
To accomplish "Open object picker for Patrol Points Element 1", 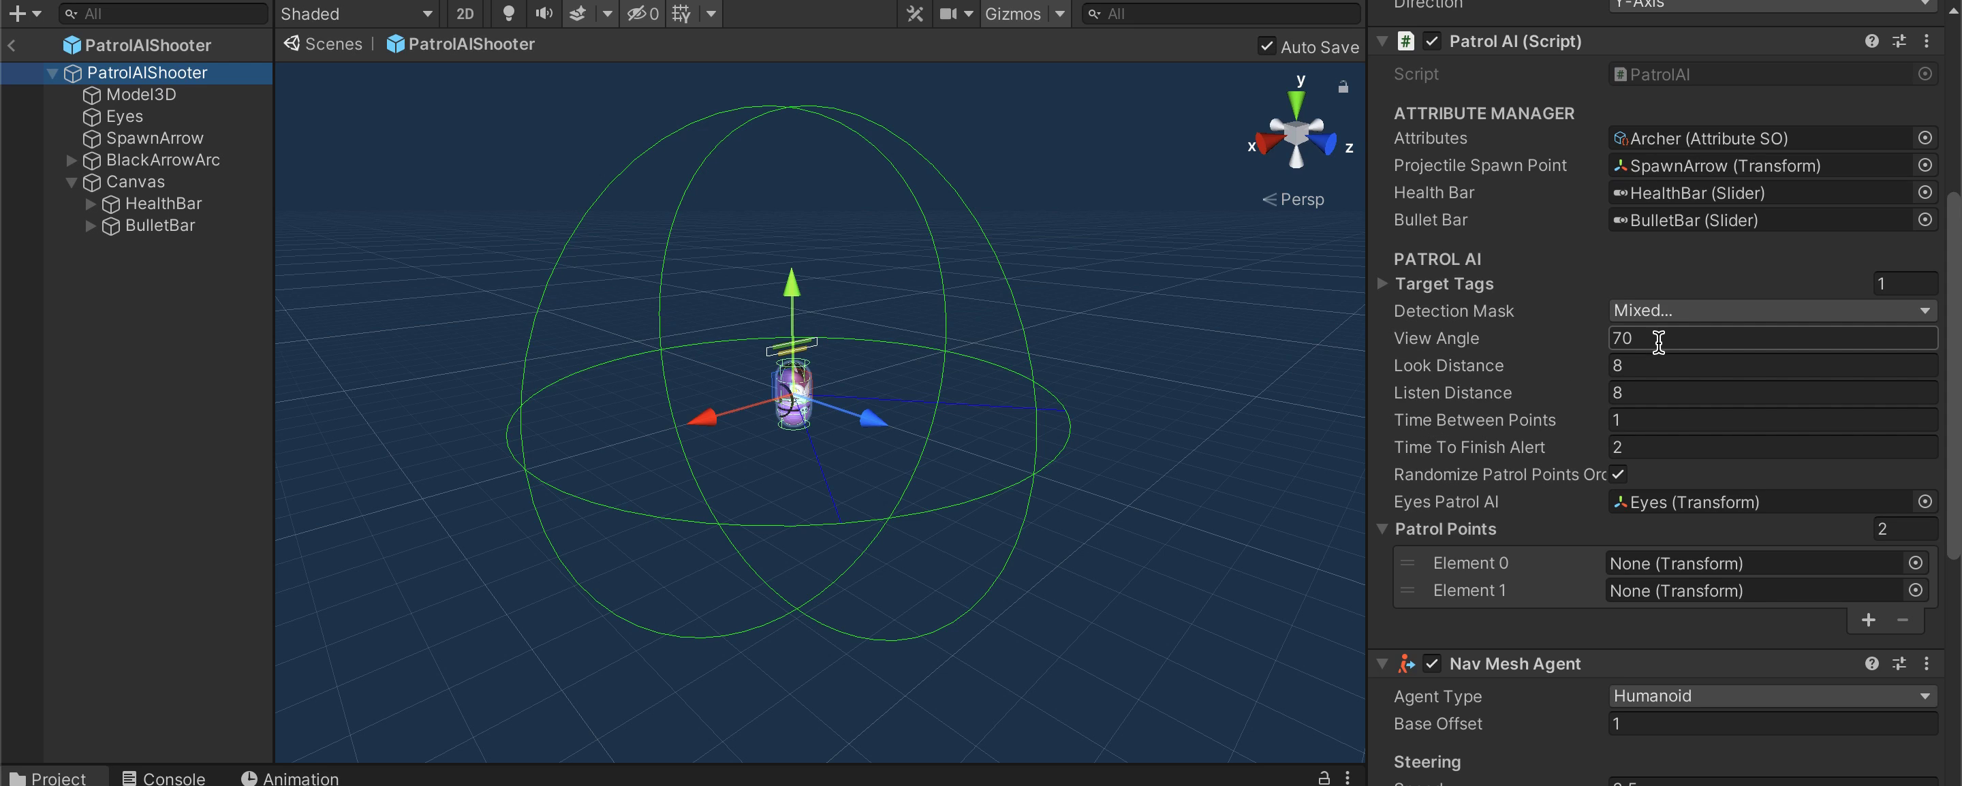I will pyautogui.click(x=1916, y=591).
